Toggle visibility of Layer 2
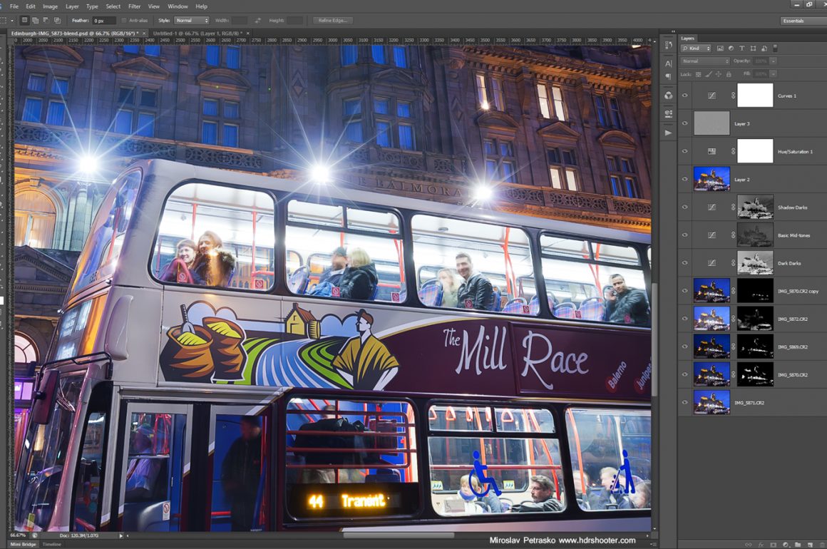The width and height of the screenshot is (827, 549). 685,179
